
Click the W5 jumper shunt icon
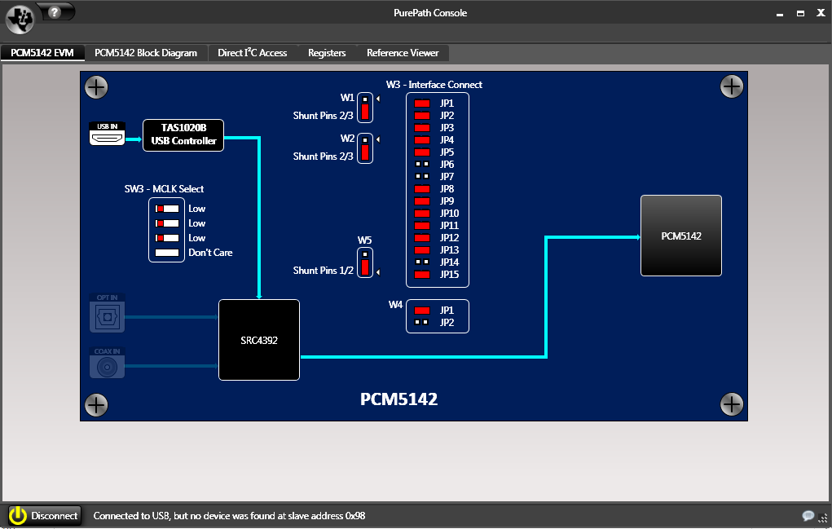[x=365, y=262]
